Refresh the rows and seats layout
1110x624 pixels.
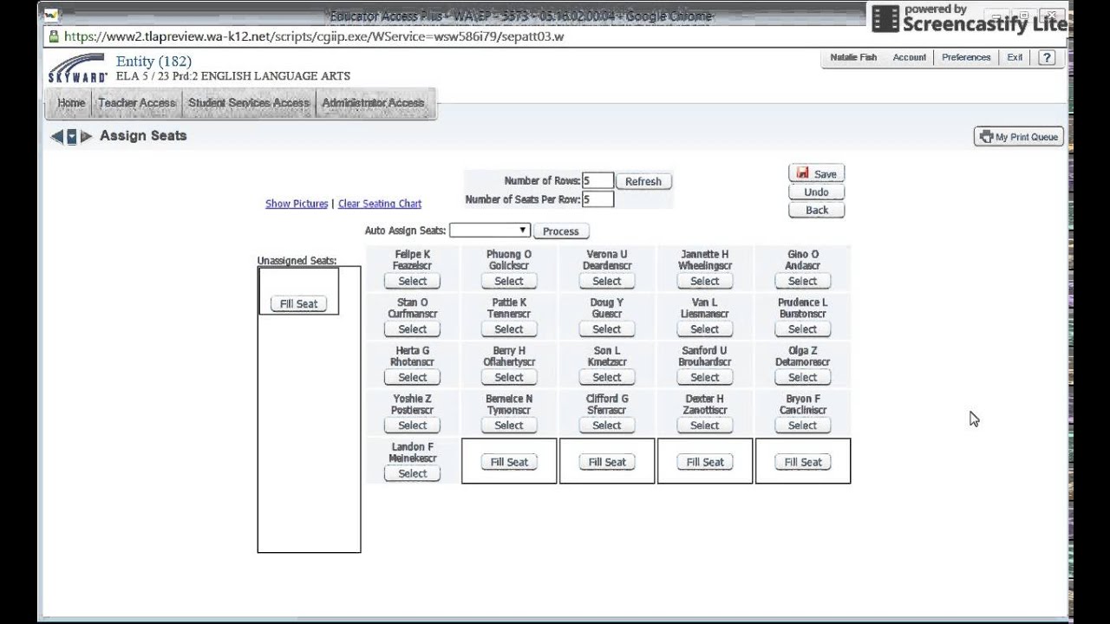pyautogui.click(x=643, y=181)
